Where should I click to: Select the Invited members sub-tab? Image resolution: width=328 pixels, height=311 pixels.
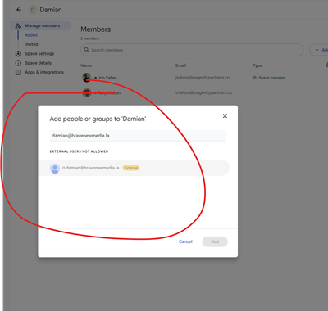pos(31,44)
